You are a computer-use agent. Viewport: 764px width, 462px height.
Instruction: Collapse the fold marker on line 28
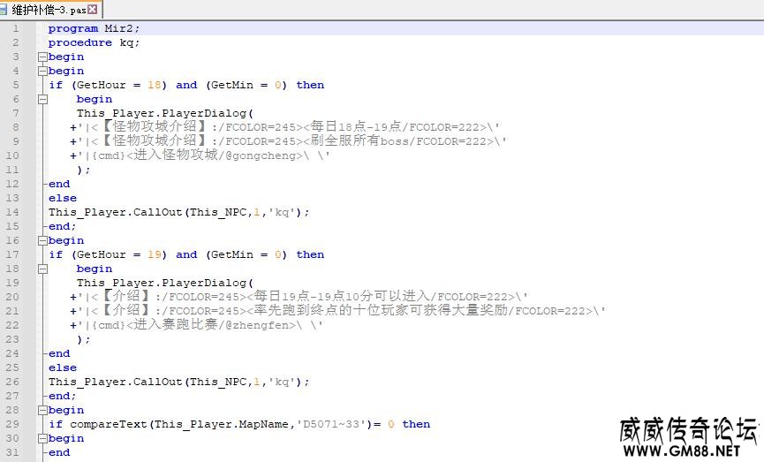[42, 410]
